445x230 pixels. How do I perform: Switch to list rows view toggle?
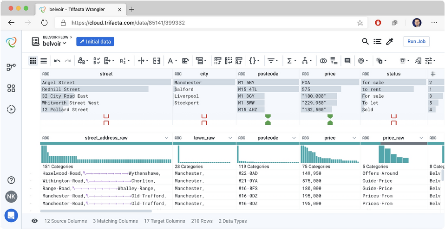point(44,61)
